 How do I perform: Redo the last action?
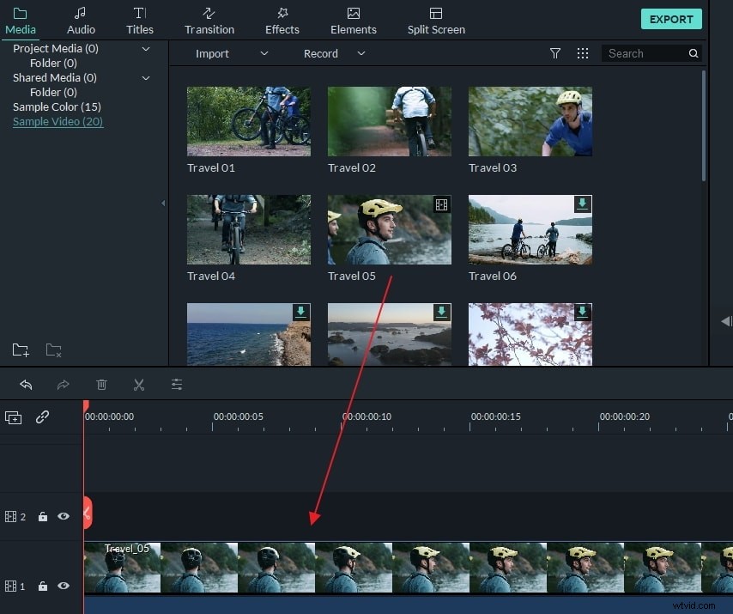click(63, 384)
